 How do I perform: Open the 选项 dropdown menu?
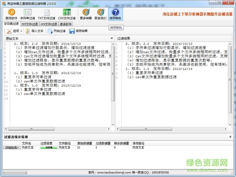coord(14,31)
